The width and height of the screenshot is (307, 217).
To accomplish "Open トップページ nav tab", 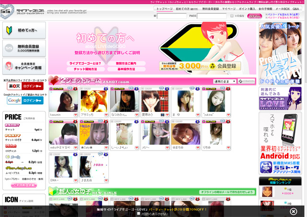I will tap(165, 9).
